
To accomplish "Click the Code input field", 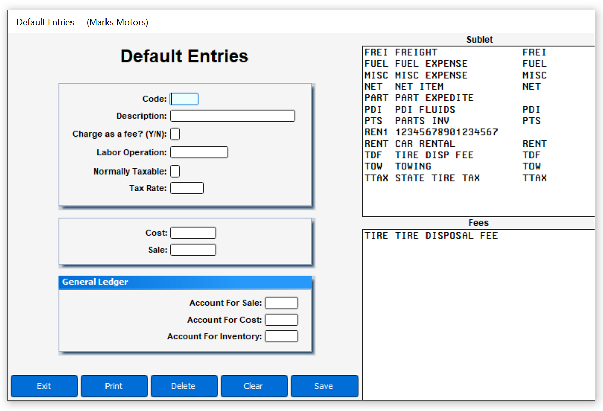I will (x=184, y=98).
